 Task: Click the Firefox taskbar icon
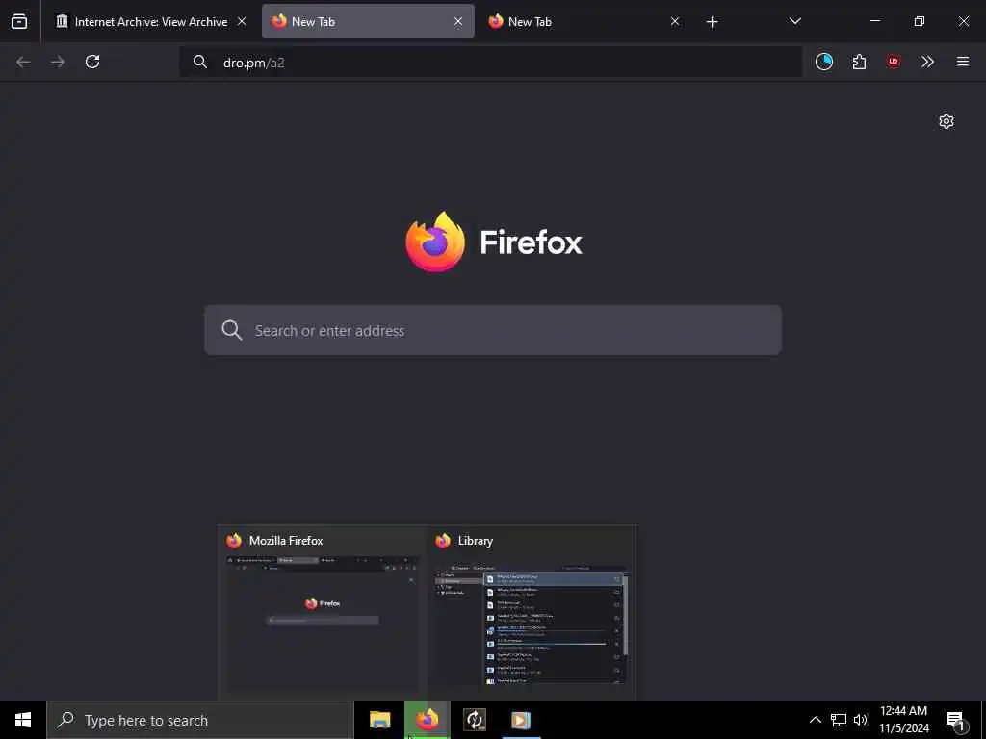[427, 720]
